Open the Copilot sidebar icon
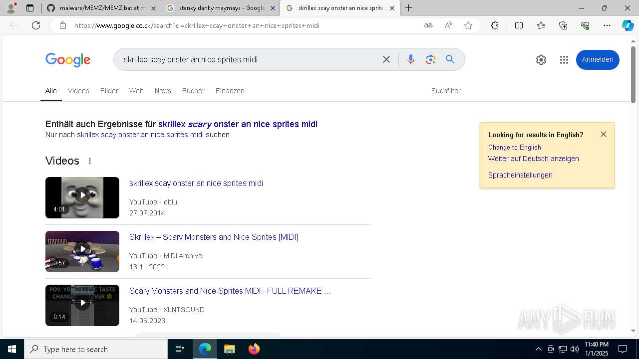The height and width of the screenshot is (359, 639). click(628, 25)
